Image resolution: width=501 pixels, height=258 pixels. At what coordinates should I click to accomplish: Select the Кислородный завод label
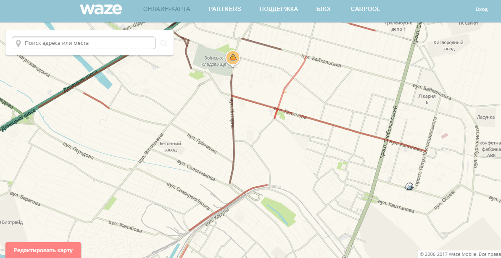coord(448,45)
